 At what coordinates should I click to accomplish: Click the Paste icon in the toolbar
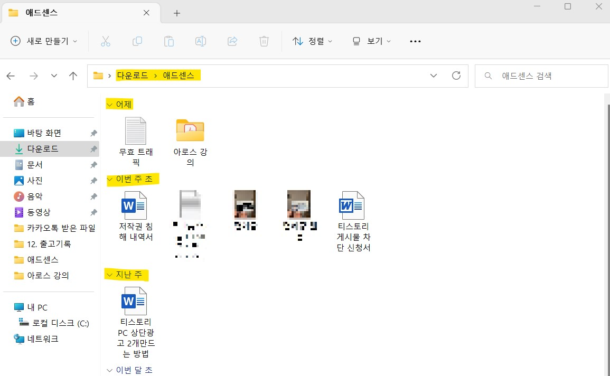(169, 41)
